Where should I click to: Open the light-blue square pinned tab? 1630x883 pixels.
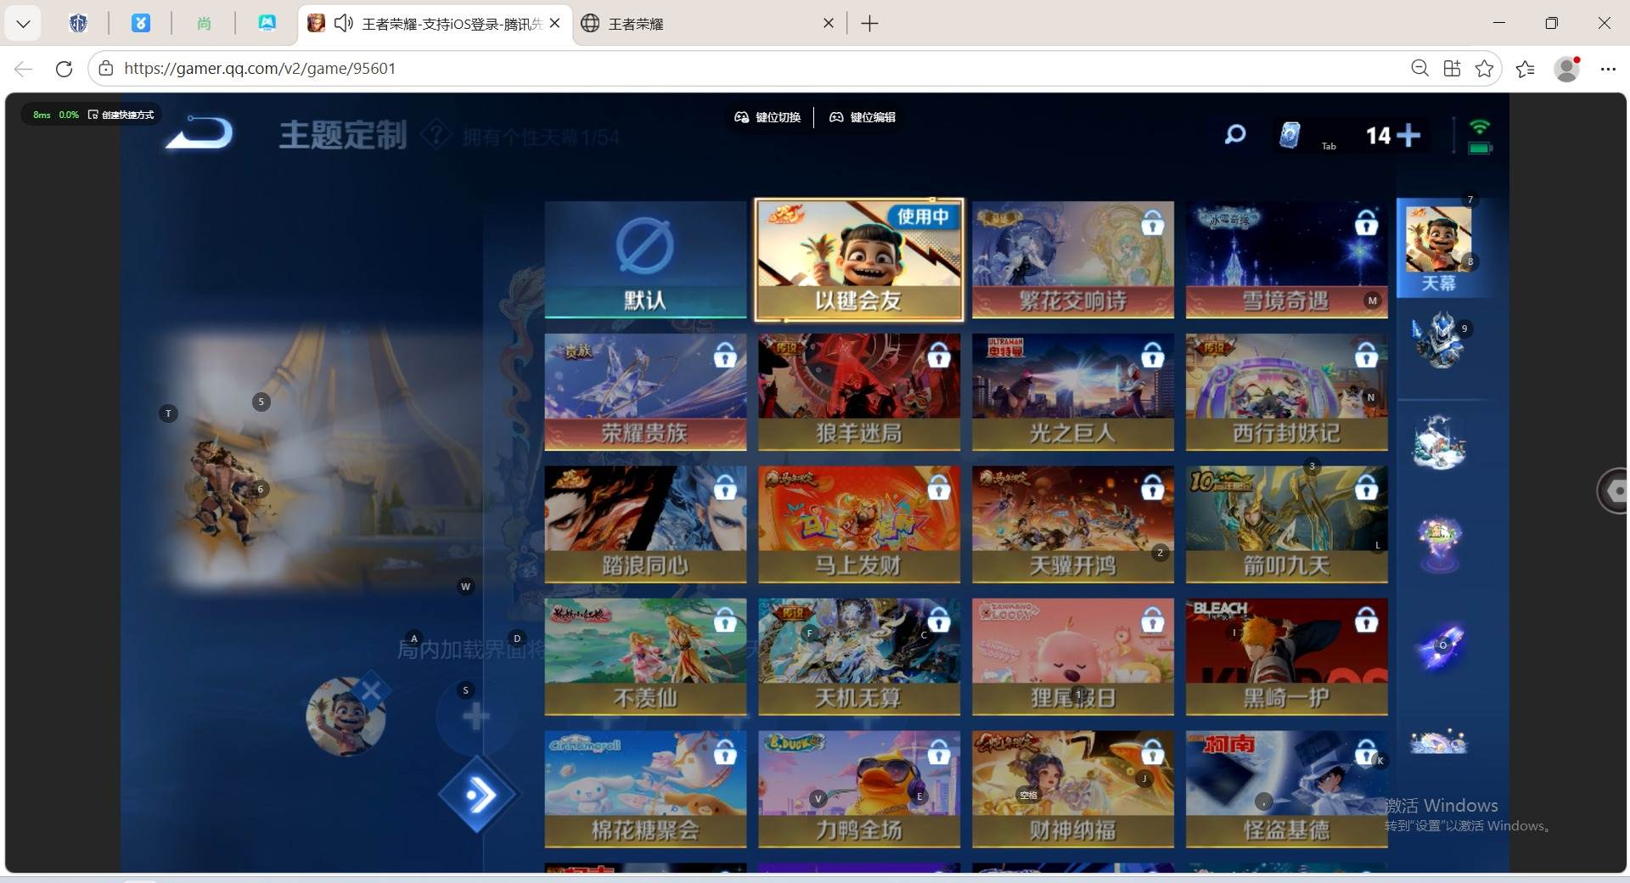click(x=141, y=24)
